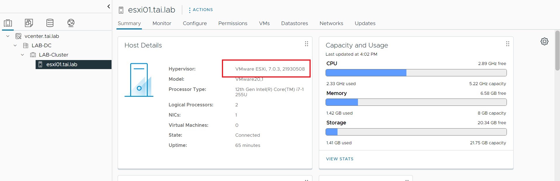Viewport: 560px width, 181px height.
Task: Collapse the LAB-Cluster tree node
Action: pos(22,55)
